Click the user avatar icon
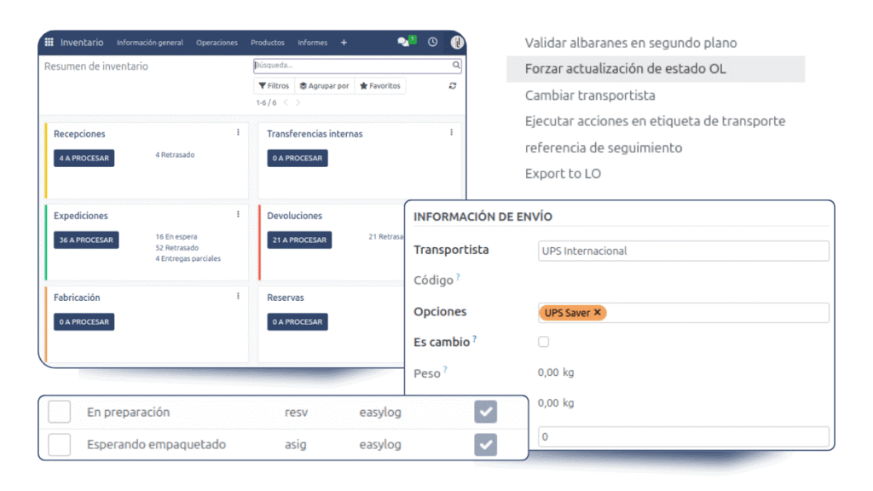This screenshot has height=491, width=873. [x=457, y=42]
